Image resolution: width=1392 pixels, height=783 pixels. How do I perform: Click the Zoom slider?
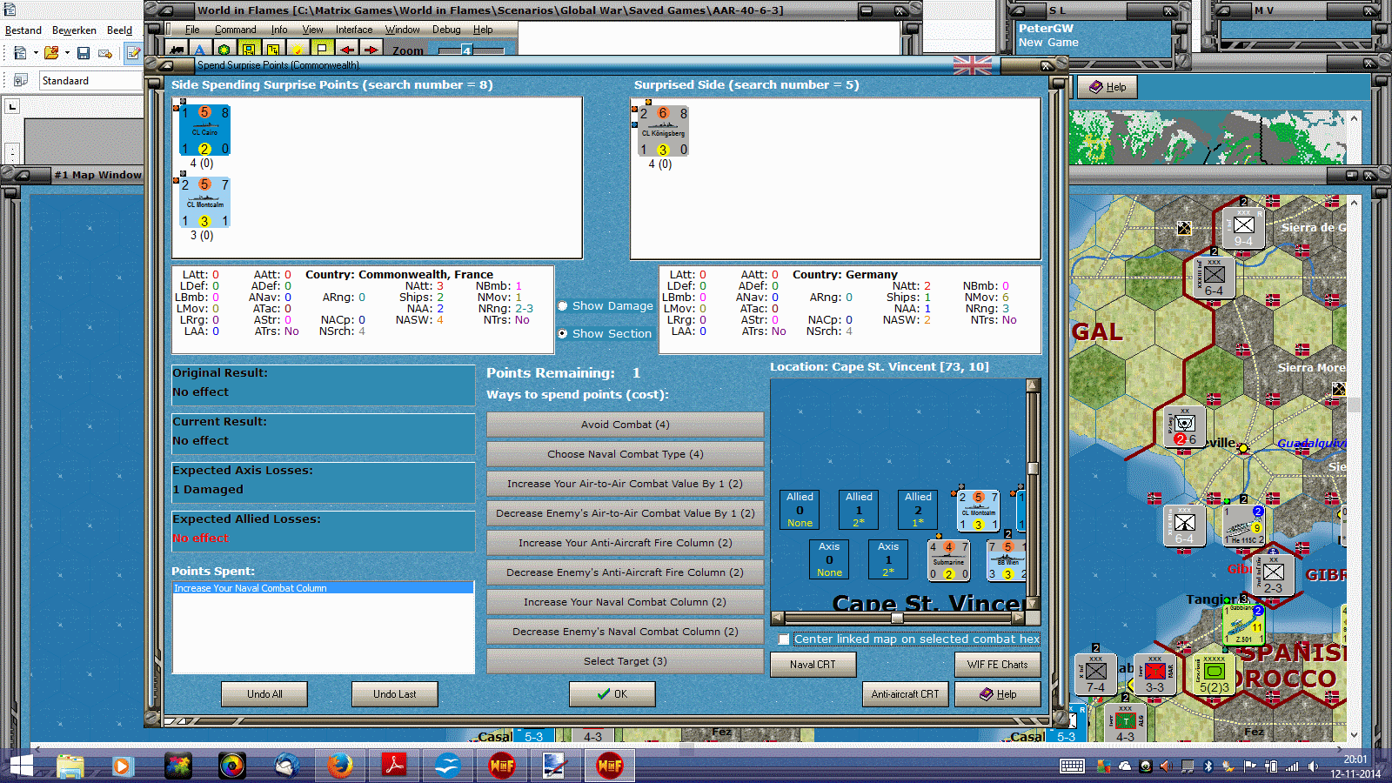tap(471, 50)
